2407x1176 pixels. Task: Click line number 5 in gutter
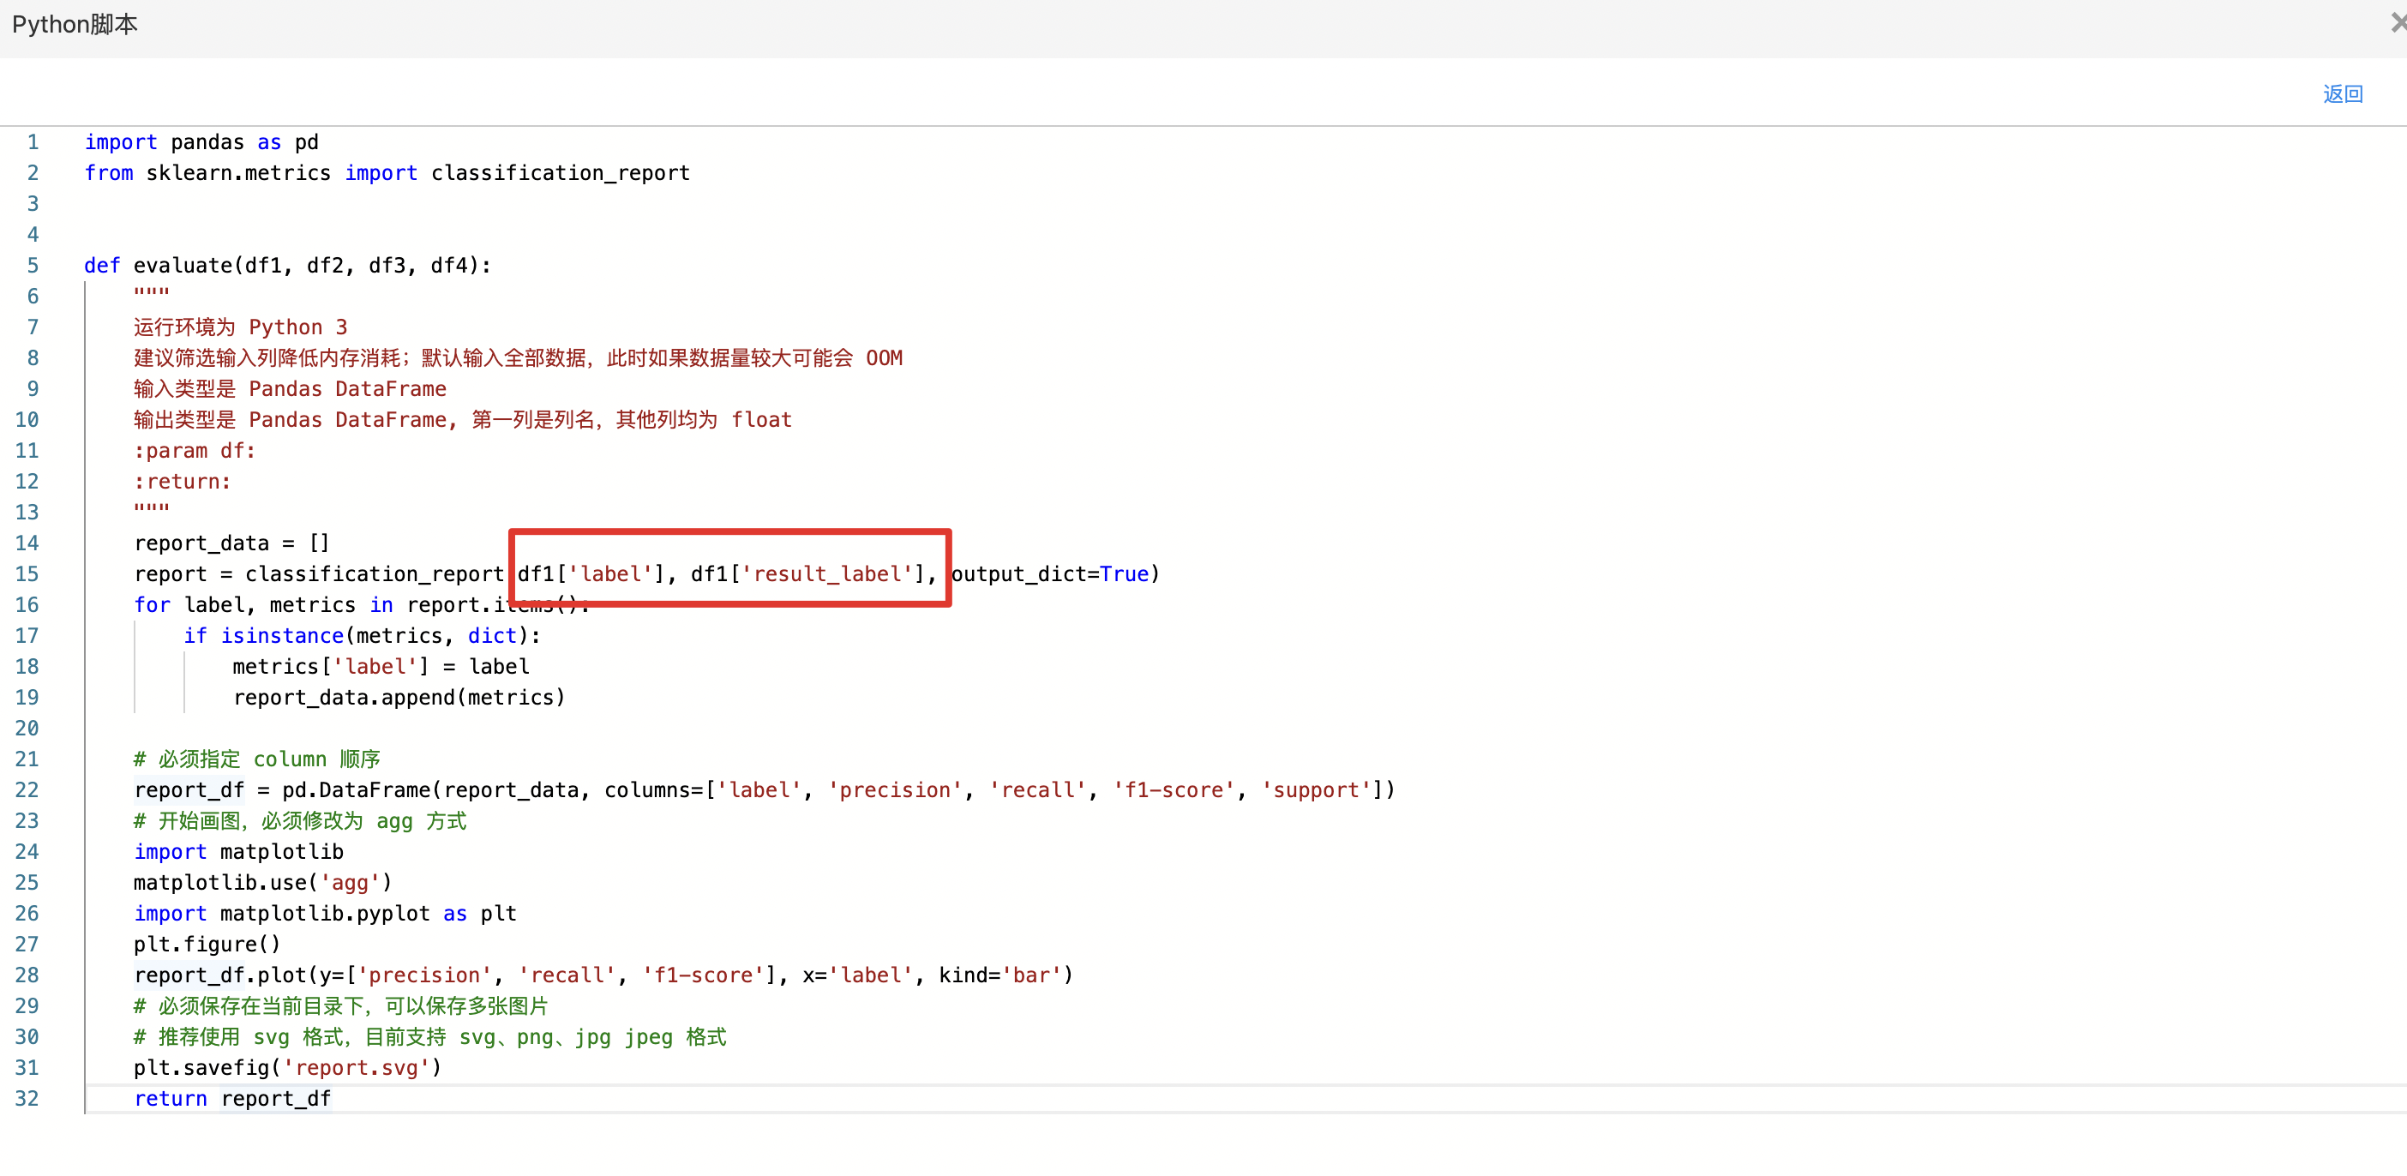(33, 265)
